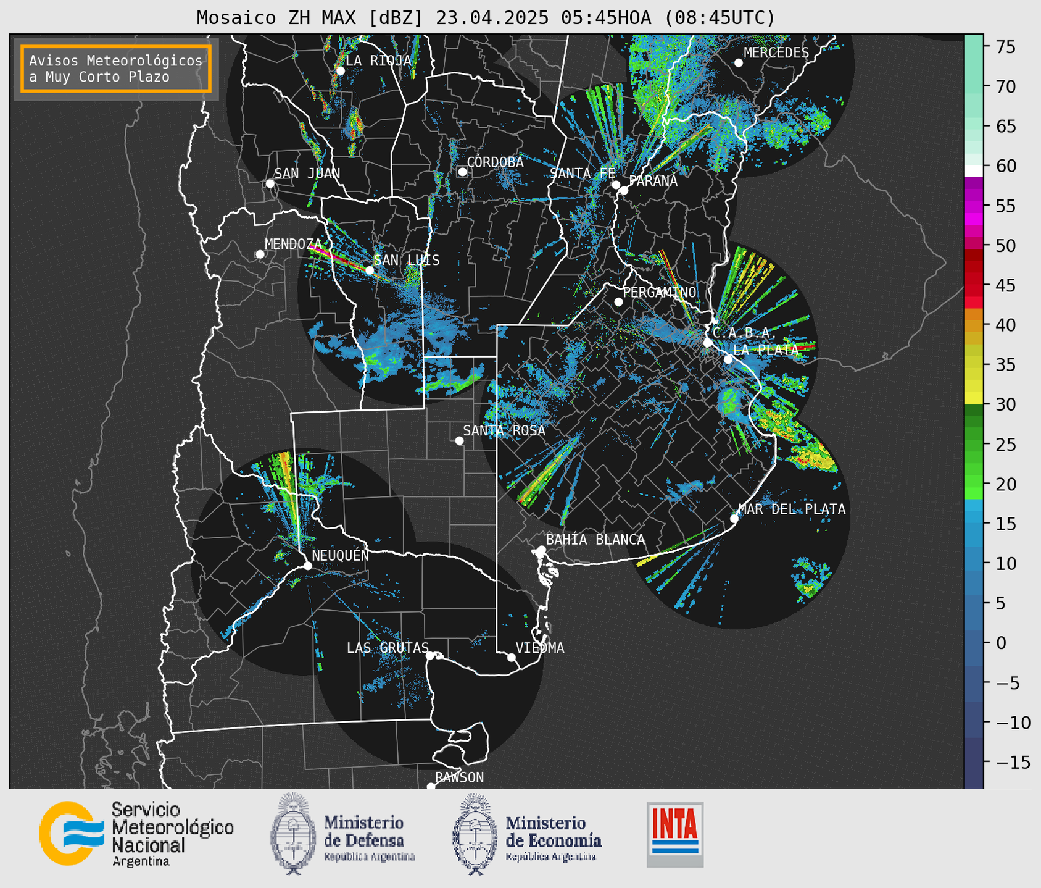Screen dimensions: 1041x888
Task: Click the 55 dBZ magenta band on colorbar
Action: tap(974, 206)
